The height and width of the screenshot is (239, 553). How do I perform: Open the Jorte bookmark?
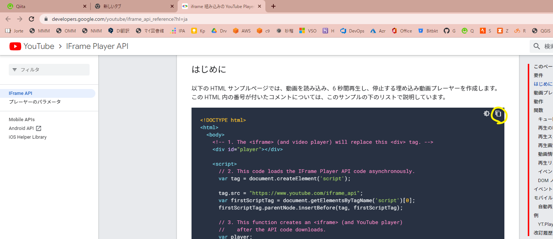click(14, 31)
